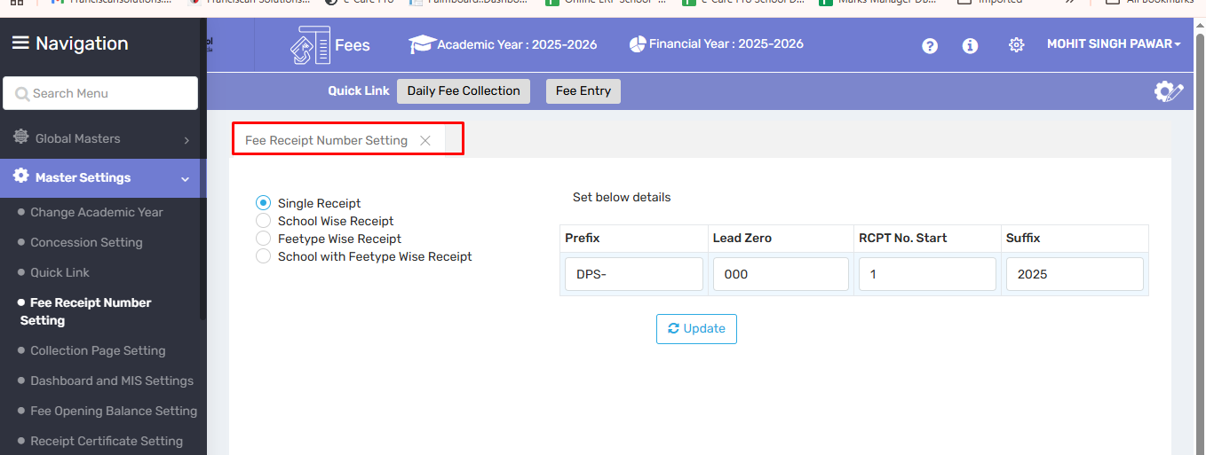1206x455 pixels.
Task: Expand the Global Masters chevron arrow
Action: click(x=186, y=140)
